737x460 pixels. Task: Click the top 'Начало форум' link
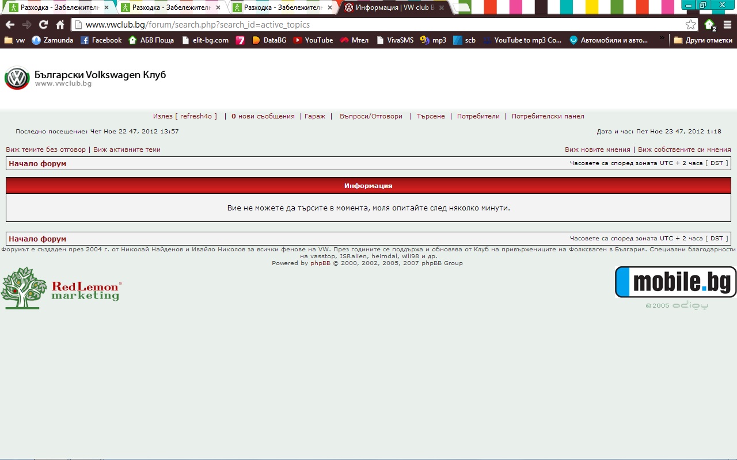37,164
